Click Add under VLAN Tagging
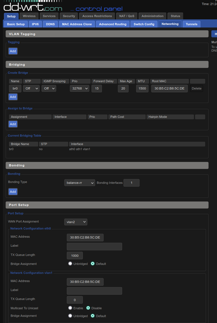The image size is (217, 323). coord(13,51)
